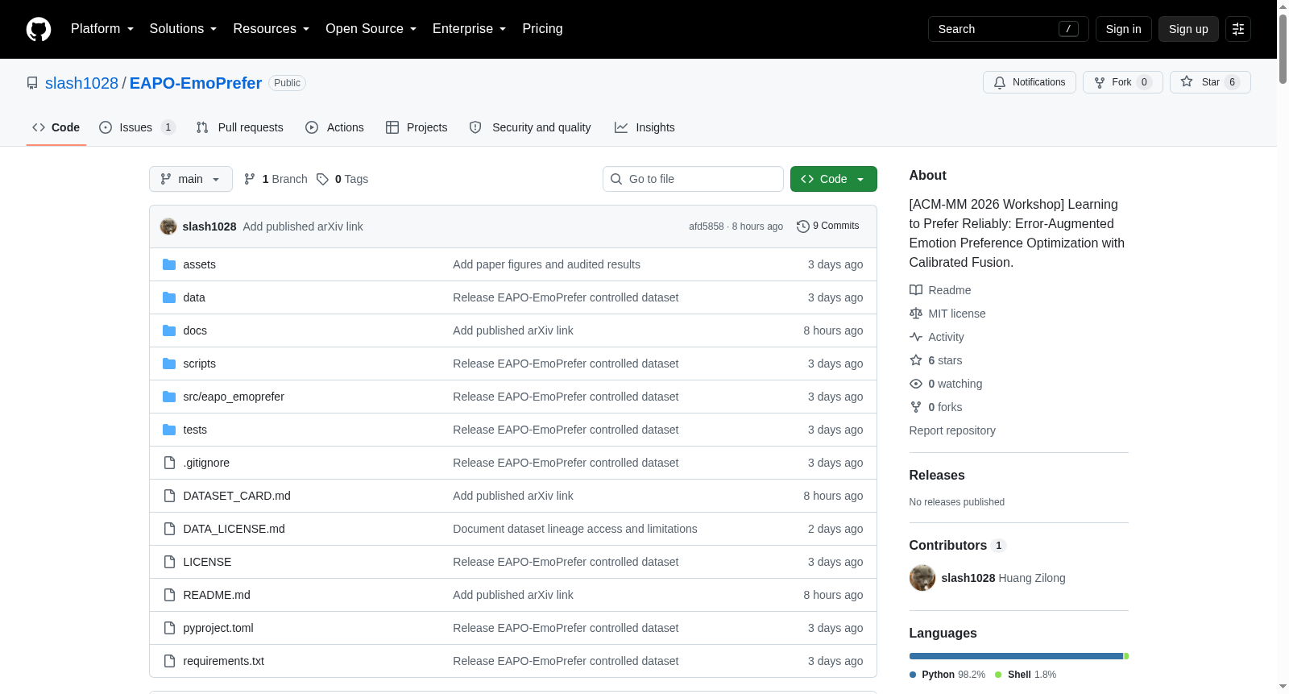
Task: Open the green Code dropdown button
Action: pyautogui.click(x=834, y=179)
